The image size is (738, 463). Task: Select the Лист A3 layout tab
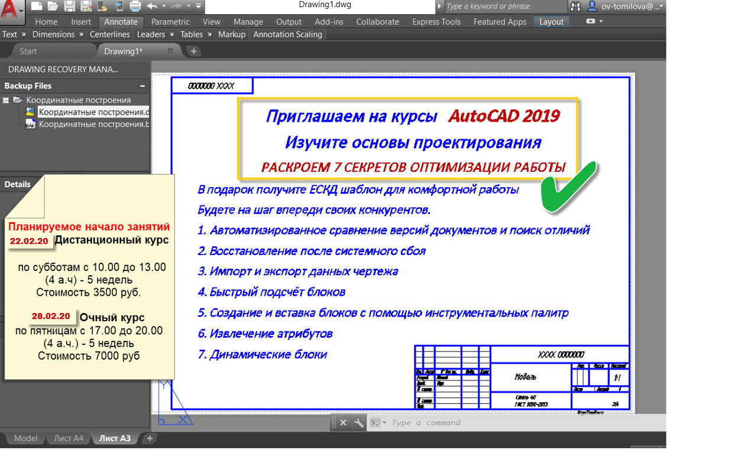pos(115,438)
